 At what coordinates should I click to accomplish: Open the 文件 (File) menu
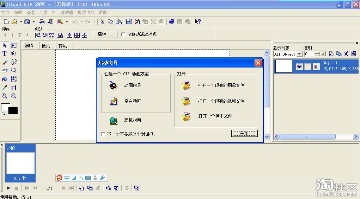tap(6, 13)
